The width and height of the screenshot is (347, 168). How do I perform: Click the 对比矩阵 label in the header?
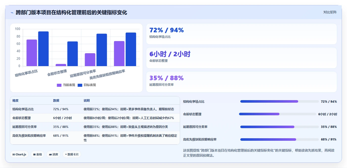click(330, 12)
